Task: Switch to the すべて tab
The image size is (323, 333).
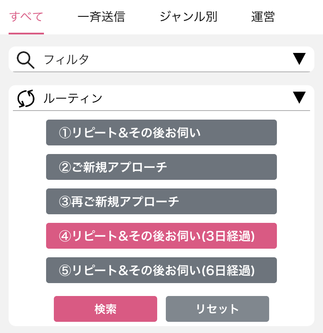Action: [x=26, y=17]
